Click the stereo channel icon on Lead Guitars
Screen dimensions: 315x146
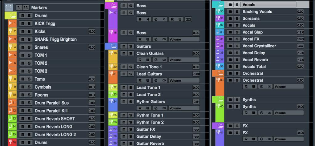[164, 80]
